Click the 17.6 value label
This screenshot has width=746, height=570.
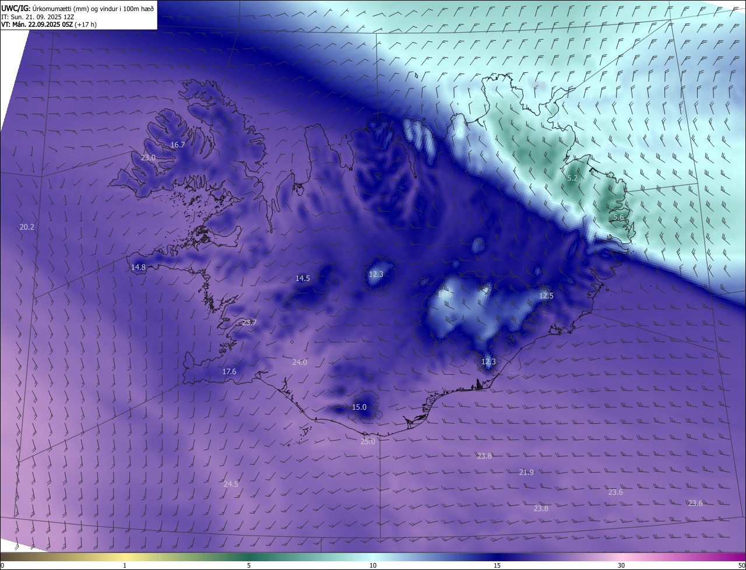[x=229, y=371]
